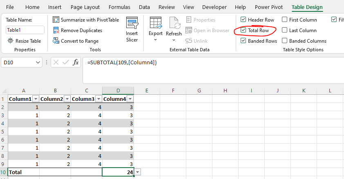
Task: Click the formula bar Enter checkmark icon
Action: [x=66, y=63]
